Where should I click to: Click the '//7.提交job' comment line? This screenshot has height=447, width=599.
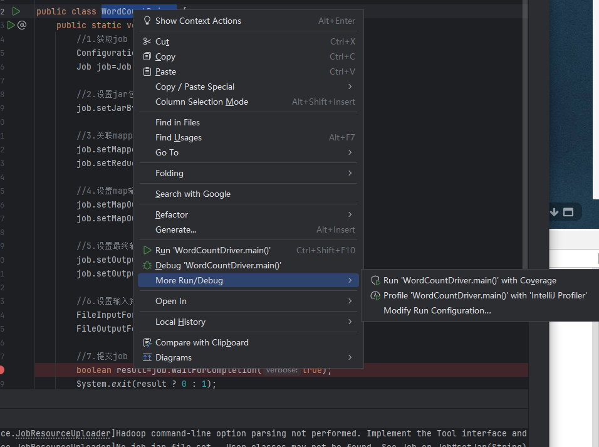(102, 356)
